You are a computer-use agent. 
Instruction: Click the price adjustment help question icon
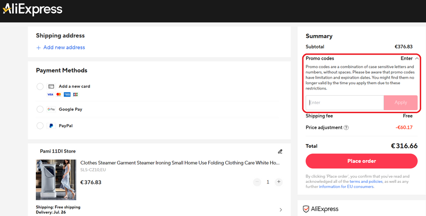[x=346, y=127]
